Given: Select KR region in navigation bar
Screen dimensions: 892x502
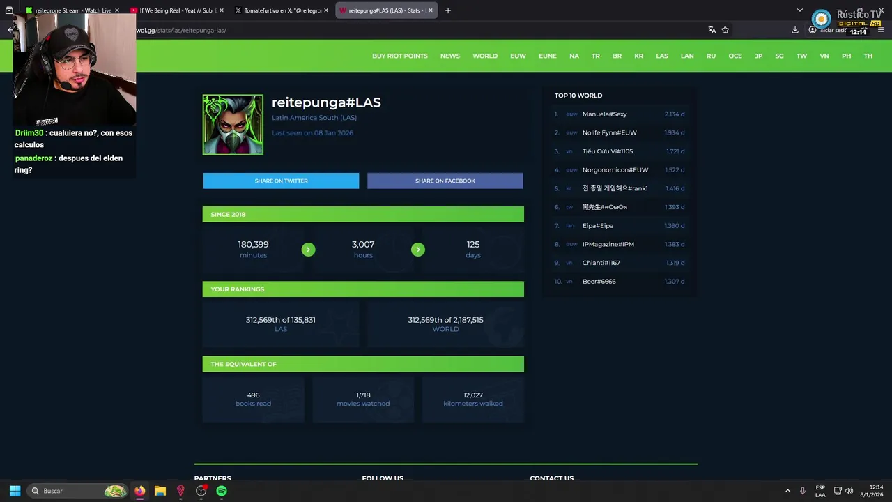Looking at the screenshot, I should [639, 56].
